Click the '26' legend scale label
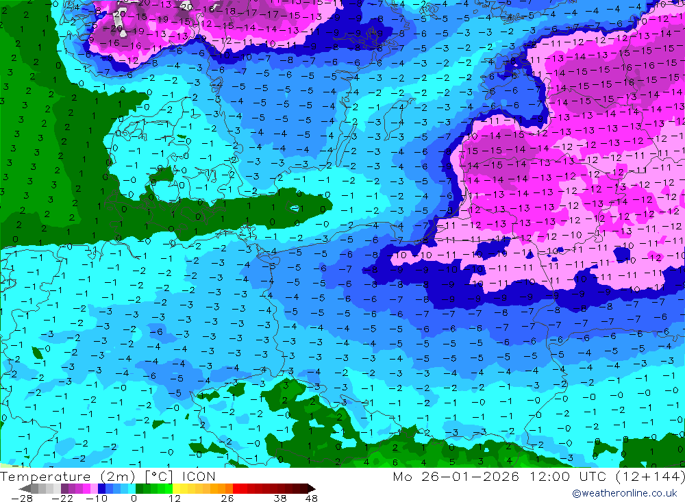Image resolution: width=685 pixels, height=502 pixels. pyautogui.click(x=227, y=498)
